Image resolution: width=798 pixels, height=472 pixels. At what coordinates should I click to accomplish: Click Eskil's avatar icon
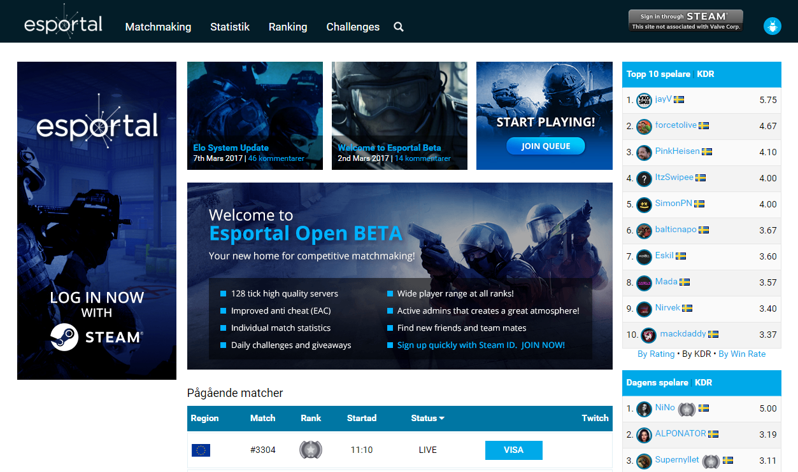click(x=644, y=257)
